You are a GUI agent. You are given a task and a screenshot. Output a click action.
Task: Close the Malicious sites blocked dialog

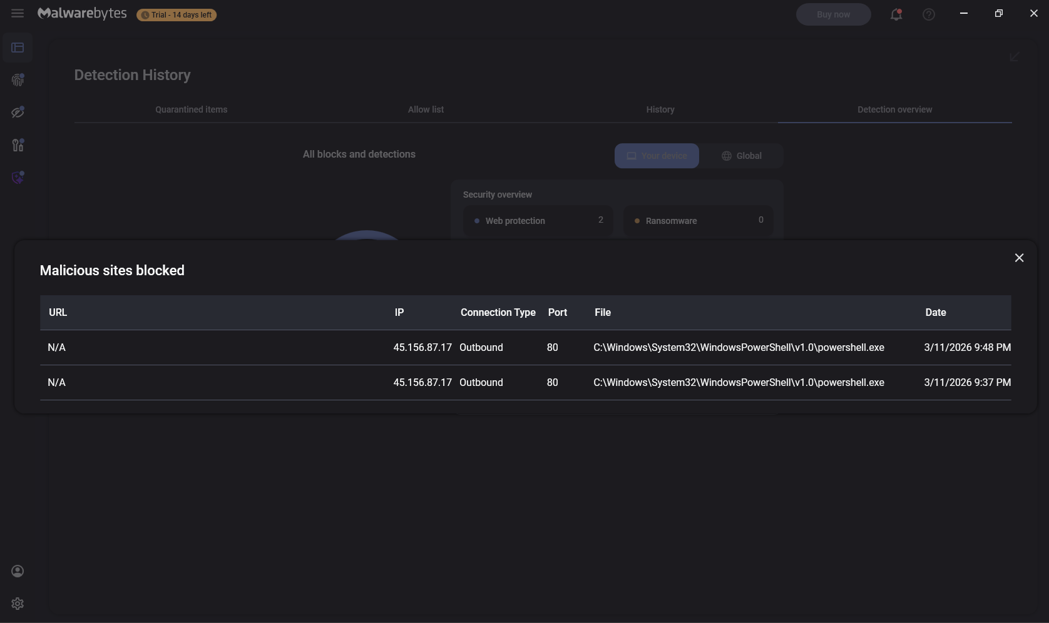pos(1019,258)
